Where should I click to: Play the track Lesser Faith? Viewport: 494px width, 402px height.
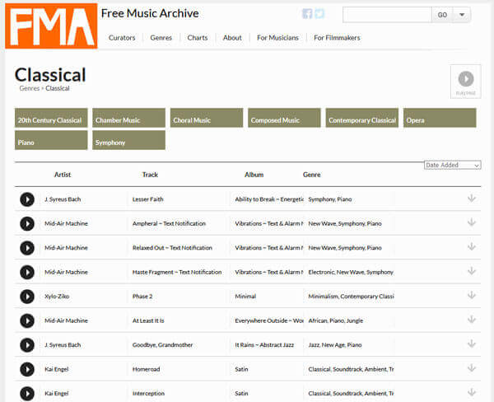(x=27, y=199)
